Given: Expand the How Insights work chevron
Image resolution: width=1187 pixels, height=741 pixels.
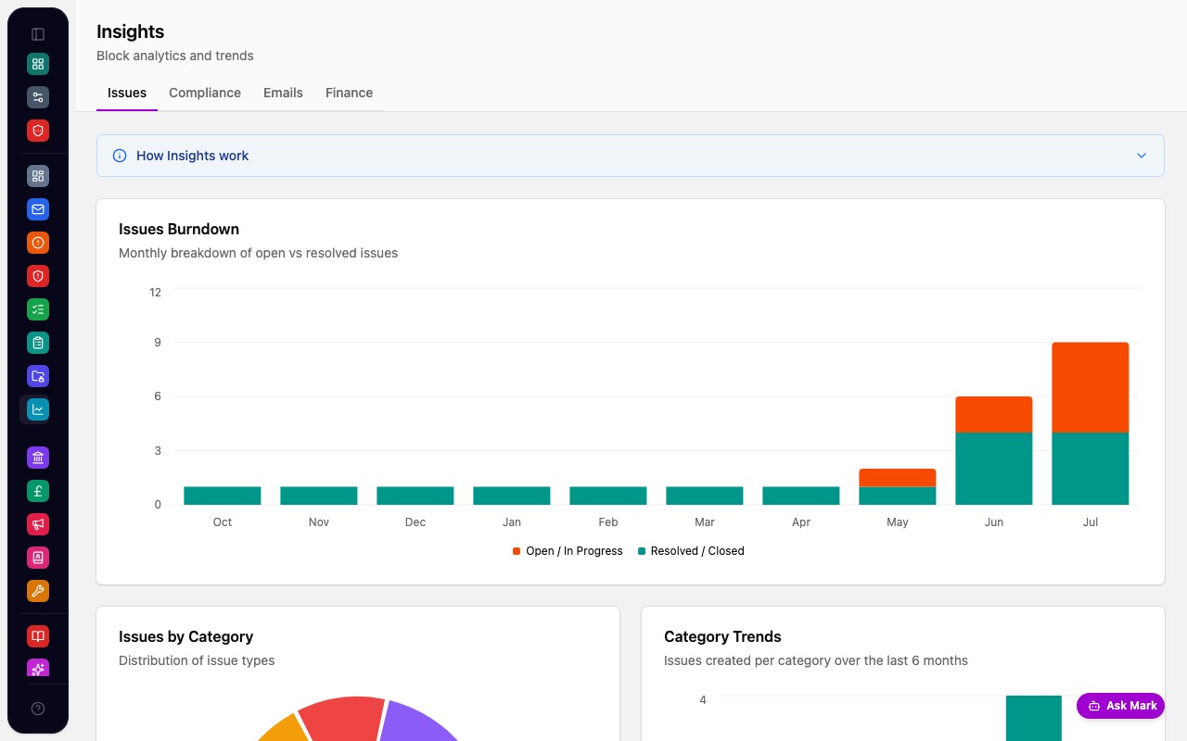Looking at the screenshot, I should click(1142, 156).
